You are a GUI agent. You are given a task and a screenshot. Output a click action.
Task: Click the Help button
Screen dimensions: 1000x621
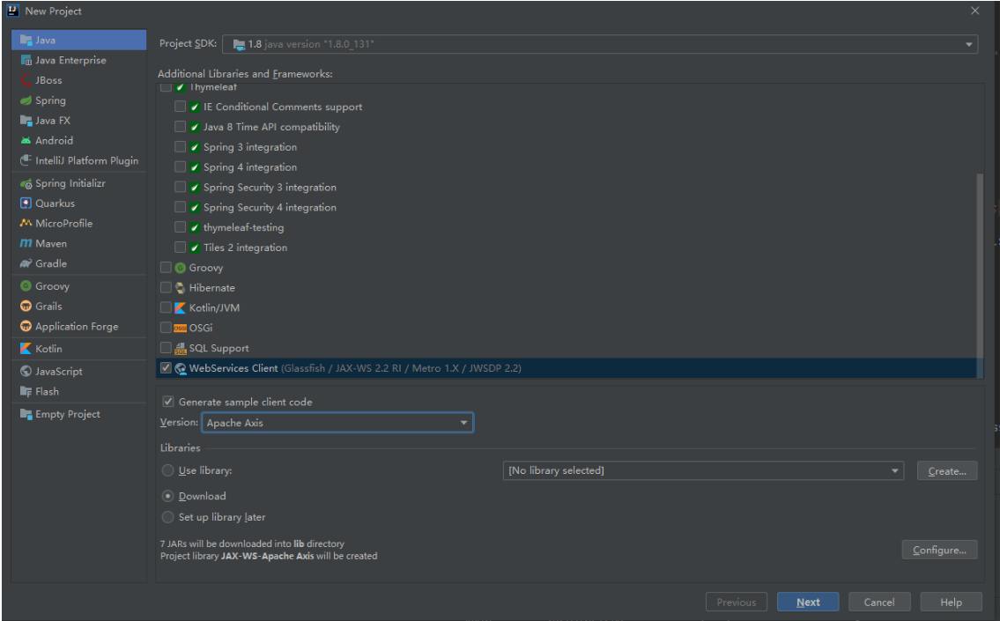tap(951, 602)
